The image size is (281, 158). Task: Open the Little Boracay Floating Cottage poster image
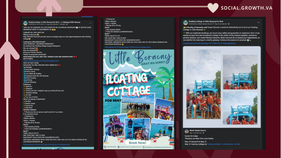[x=139, y=99]
